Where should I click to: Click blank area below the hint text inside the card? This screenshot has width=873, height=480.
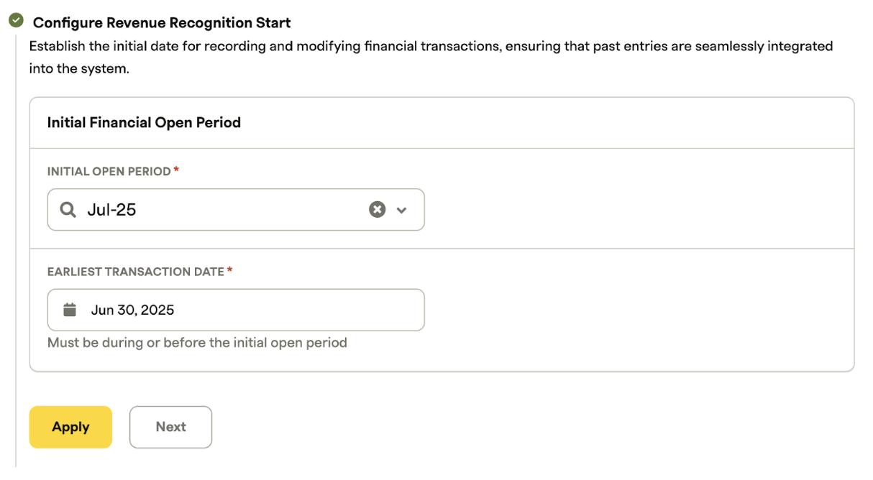[x=442, y=361]
